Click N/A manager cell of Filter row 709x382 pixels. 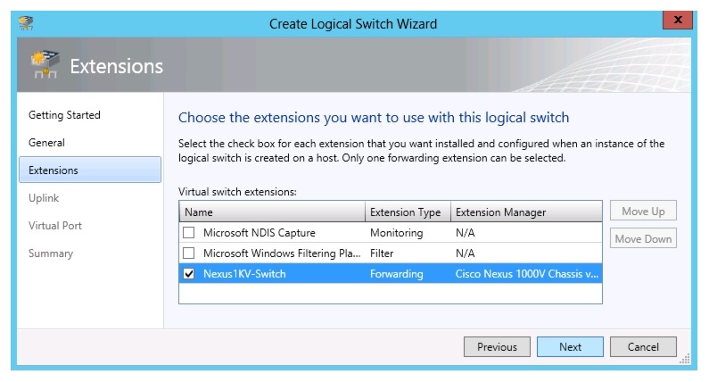[x=465, y=253]
